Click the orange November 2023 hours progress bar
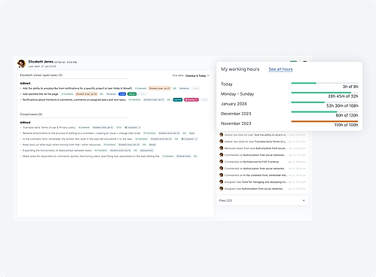The image size is (376, 277). (x=325, y=121)
